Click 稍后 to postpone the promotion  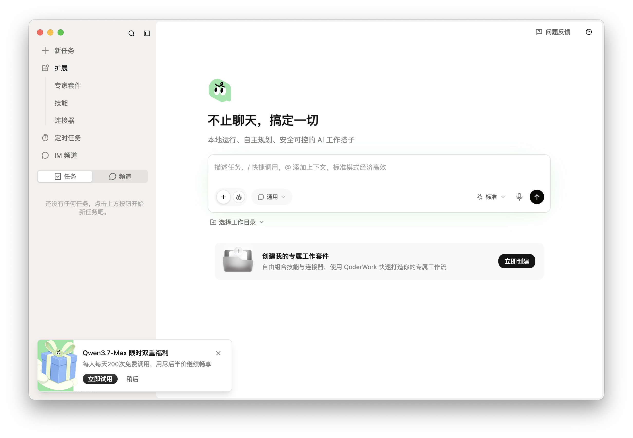[x=133, y=379]
